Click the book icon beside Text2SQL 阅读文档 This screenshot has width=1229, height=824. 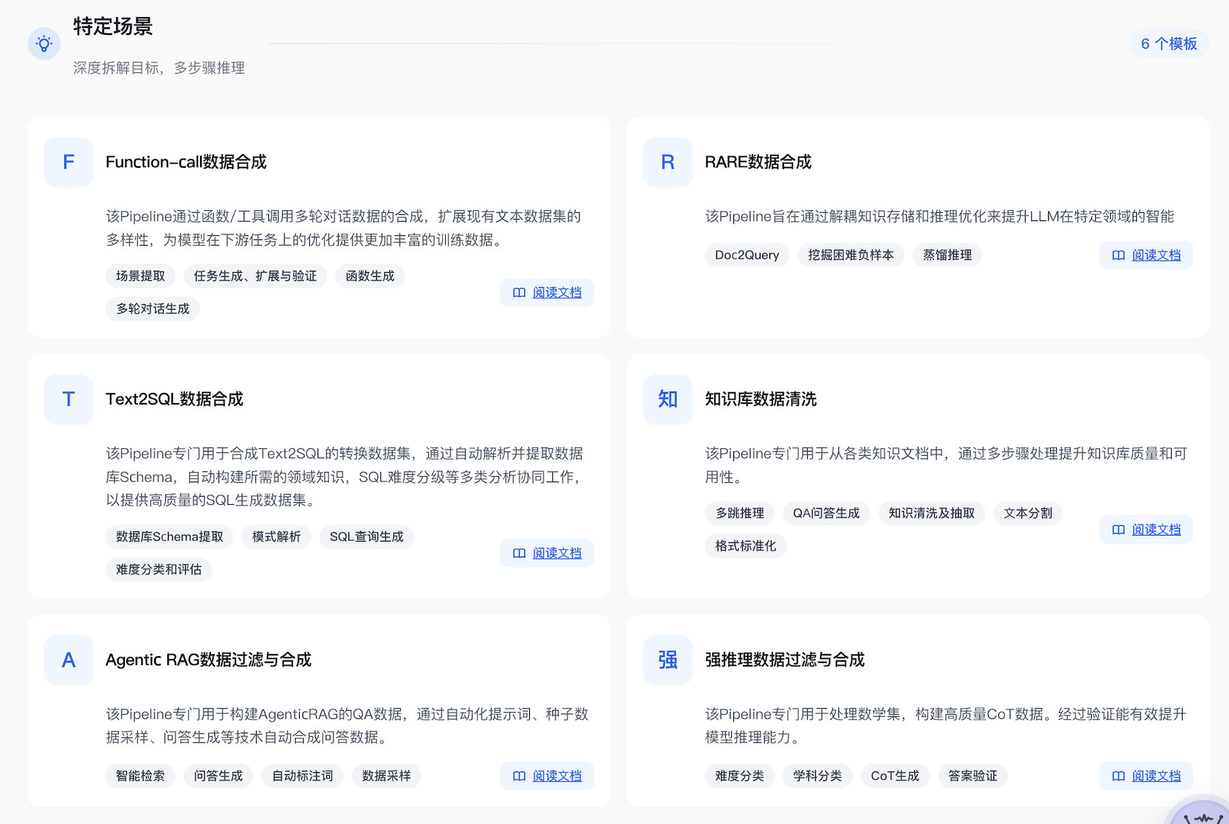click(518, 553)
